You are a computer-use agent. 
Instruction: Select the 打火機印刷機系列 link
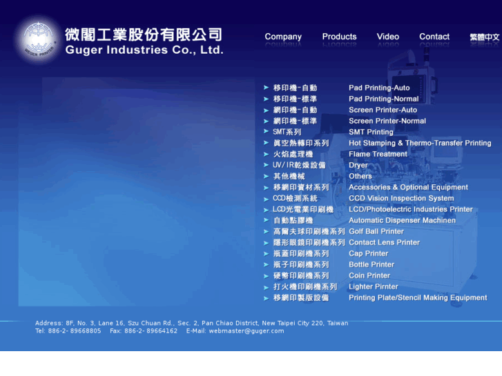point(305,287)
